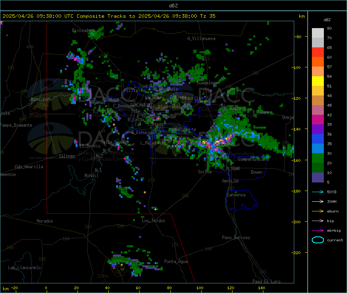The image size is (347, 293).
Task: Click the Los_Toldos place label
Action: pos(153,221)
